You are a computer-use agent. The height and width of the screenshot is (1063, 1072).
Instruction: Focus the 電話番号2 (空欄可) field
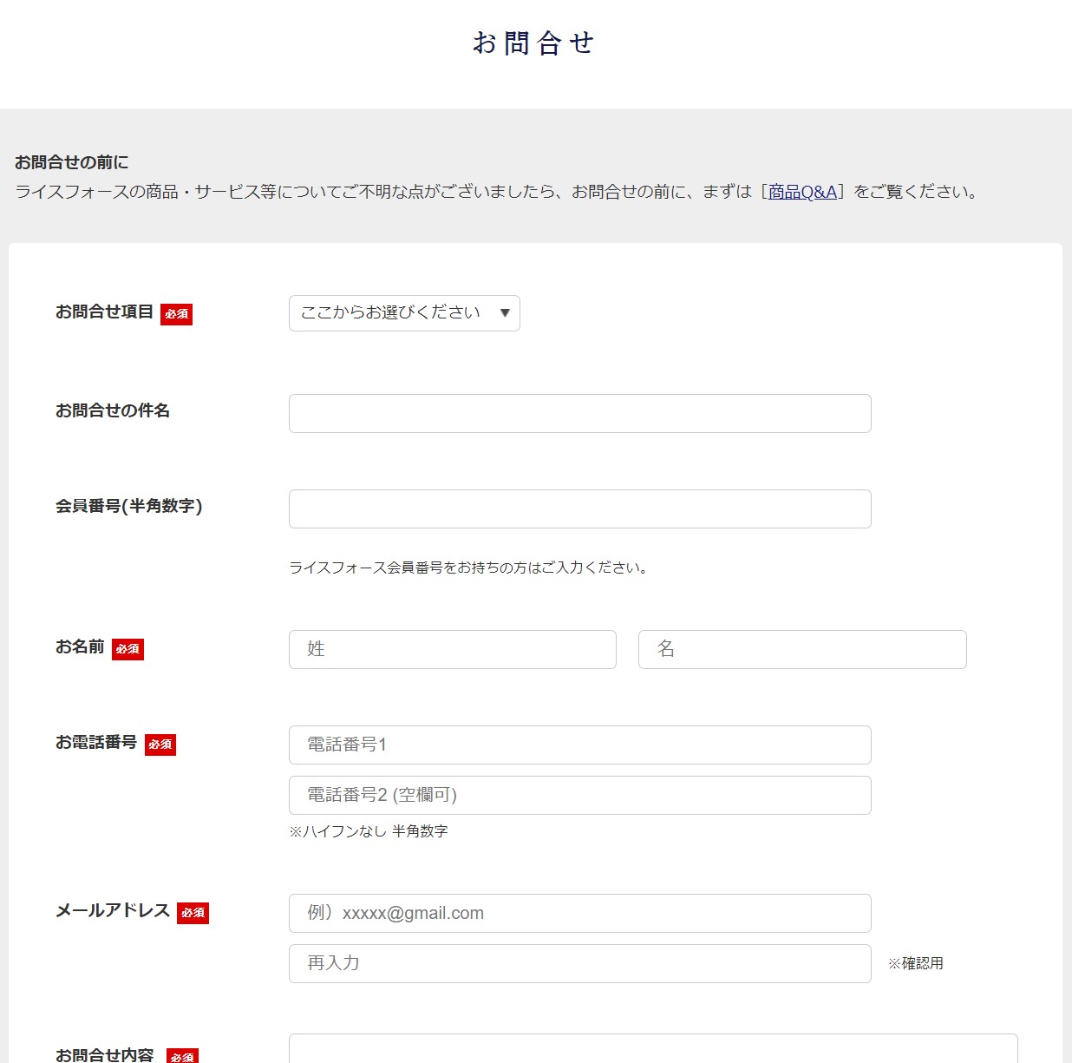579,796
